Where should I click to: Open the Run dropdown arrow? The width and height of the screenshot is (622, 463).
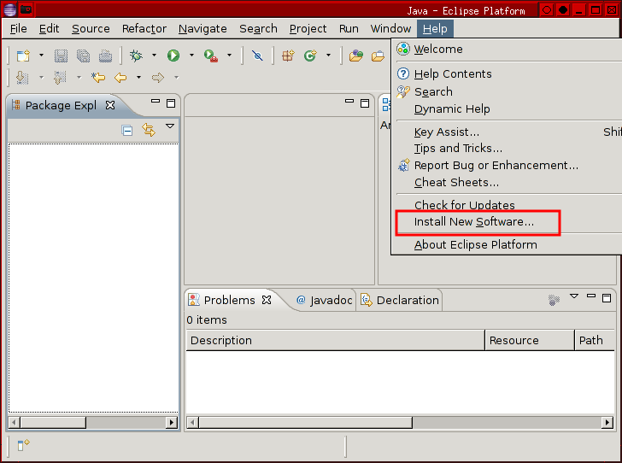pos(191,56)
